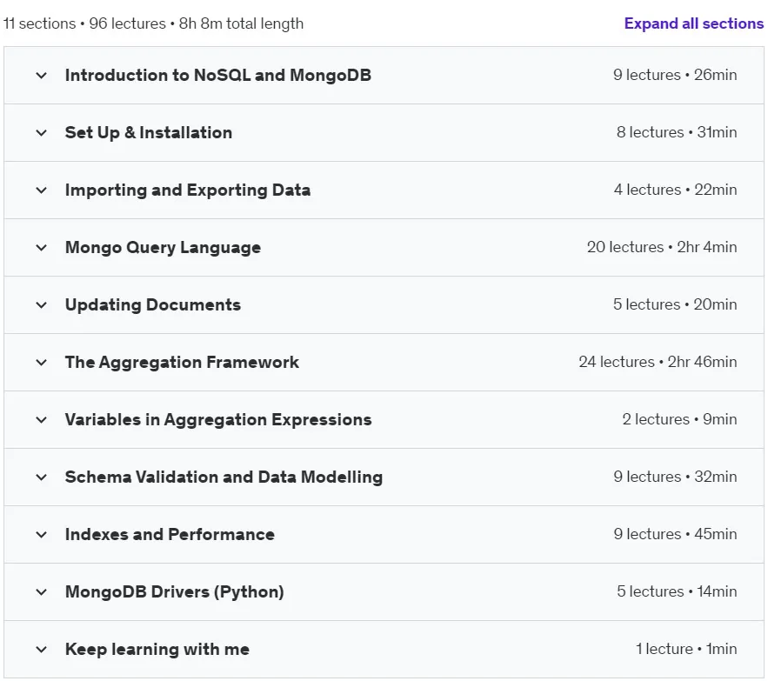This screenshot has height=681, width=768.
Task: Open The Aggregation Framework section title
Action: point(182,362)
